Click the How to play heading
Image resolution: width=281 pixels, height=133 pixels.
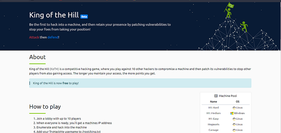(45, 107)
